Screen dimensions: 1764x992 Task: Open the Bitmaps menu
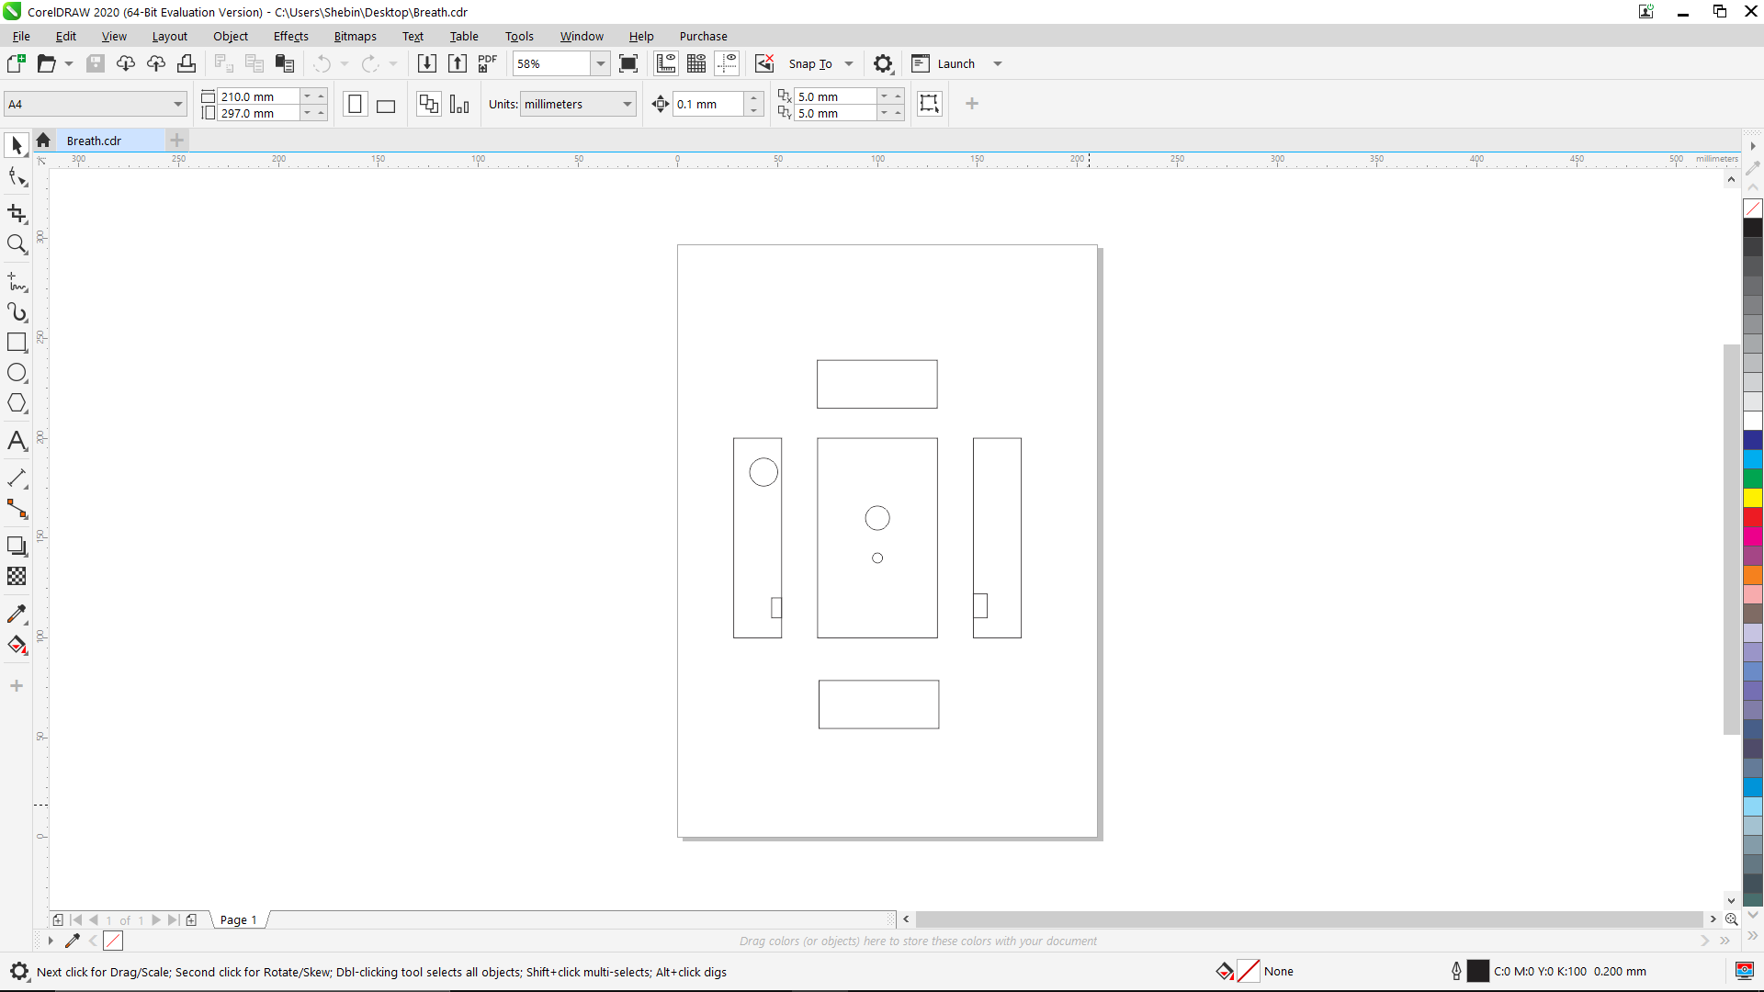[x=355, y=36]
